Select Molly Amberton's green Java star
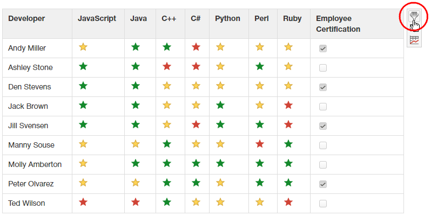This screenshot has width=431, height=216. click(136, 164)
